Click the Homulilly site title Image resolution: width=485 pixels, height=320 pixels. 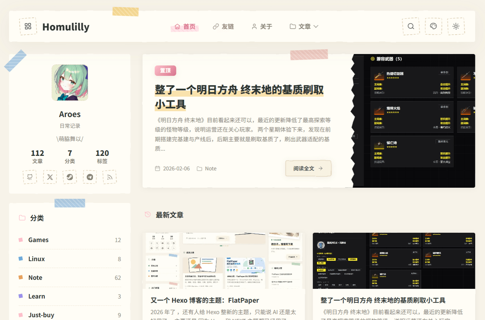click(x=66, y=27)
